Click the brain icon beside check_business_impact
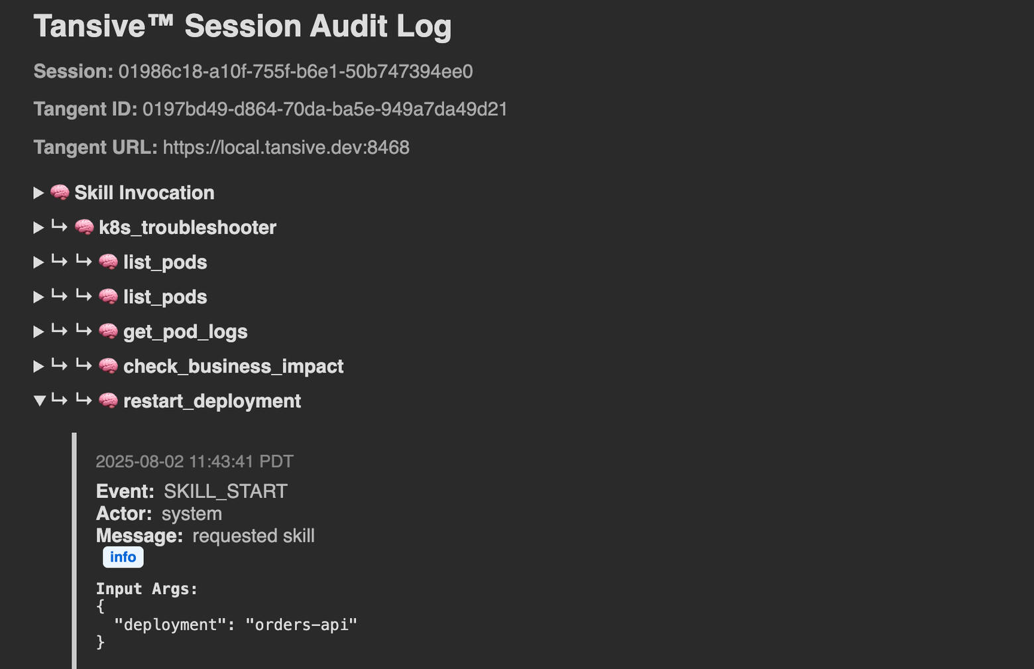 108,366
